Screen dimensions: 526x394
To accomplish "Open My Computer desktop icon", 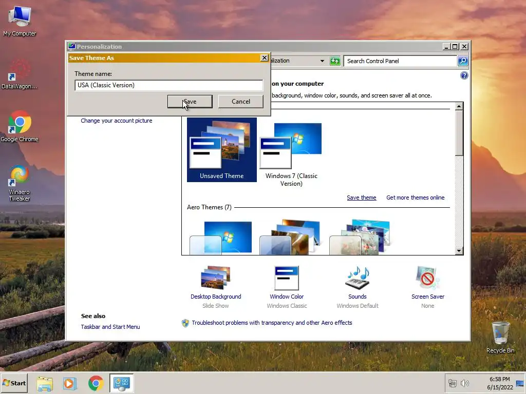I will tap(20, 21).
